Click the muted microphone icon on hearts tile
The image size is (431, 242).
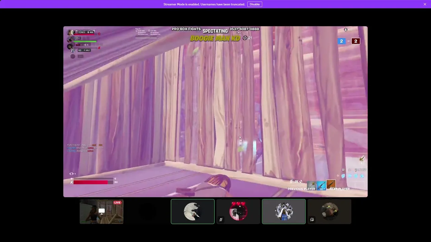pyautogui.click(x=221, y=219)
